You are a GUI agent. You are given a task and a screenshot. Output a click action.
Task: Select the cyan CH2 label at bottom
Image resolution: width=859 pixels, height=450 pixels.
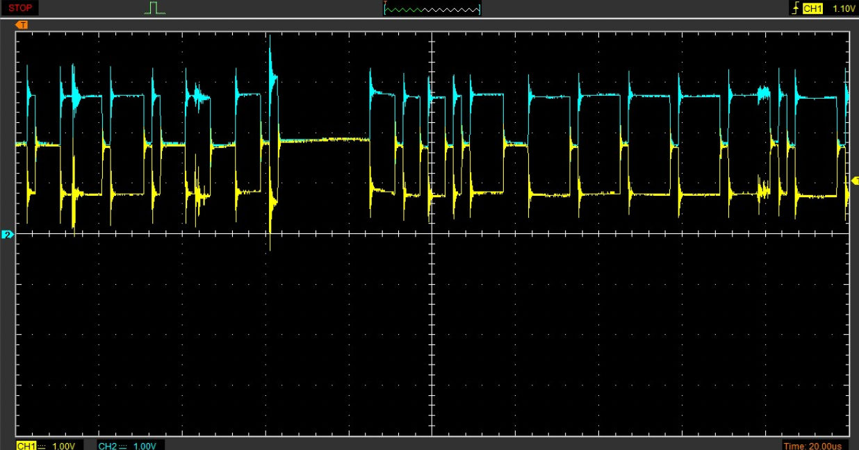click(x=107, y=446)
